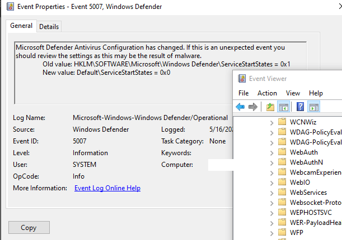Select the WCNWiz folder icon
The width and height of the screenshot is (342, 240).
click(x=282, y=122)
